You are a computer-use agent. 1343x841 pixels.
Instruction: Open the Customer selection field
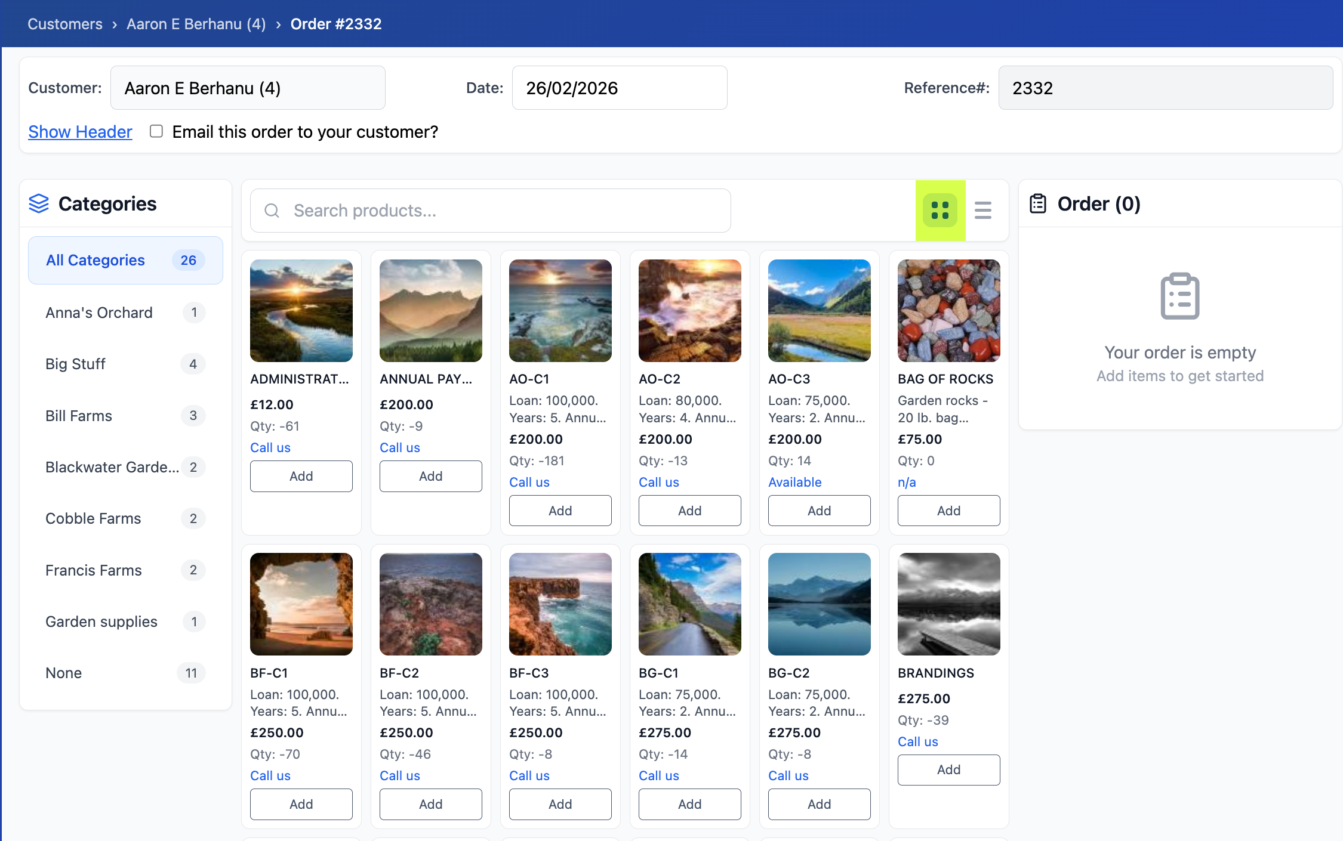click(x=248, y=88)
